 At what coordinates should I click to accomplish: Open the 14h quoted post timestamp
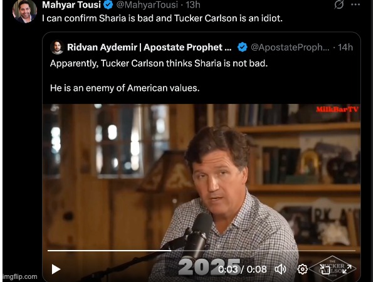[345, 47]
